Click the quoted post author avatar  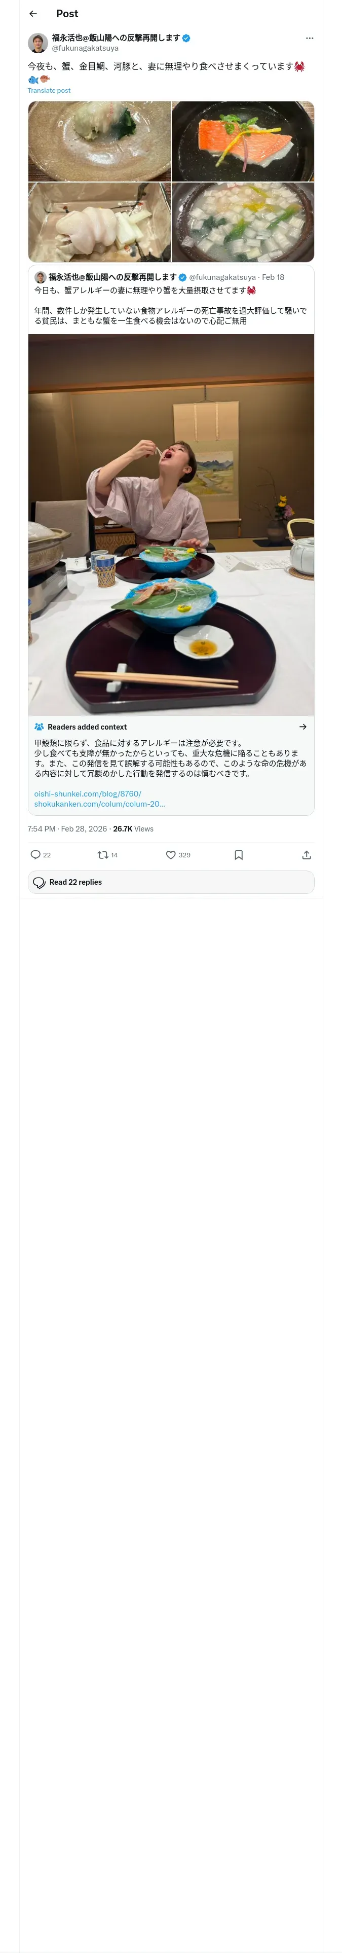point(40,277)
